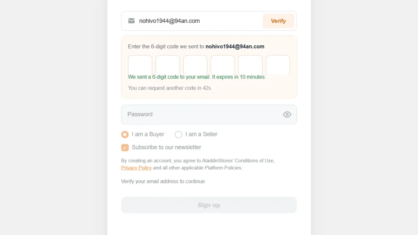Select the first verification code digit box
This screenshot has width=418, height=235.
click(140, 65)
